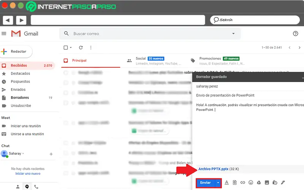Click the browser back arrow button
This screenshot has height=190, width=304.
point(8,20)
